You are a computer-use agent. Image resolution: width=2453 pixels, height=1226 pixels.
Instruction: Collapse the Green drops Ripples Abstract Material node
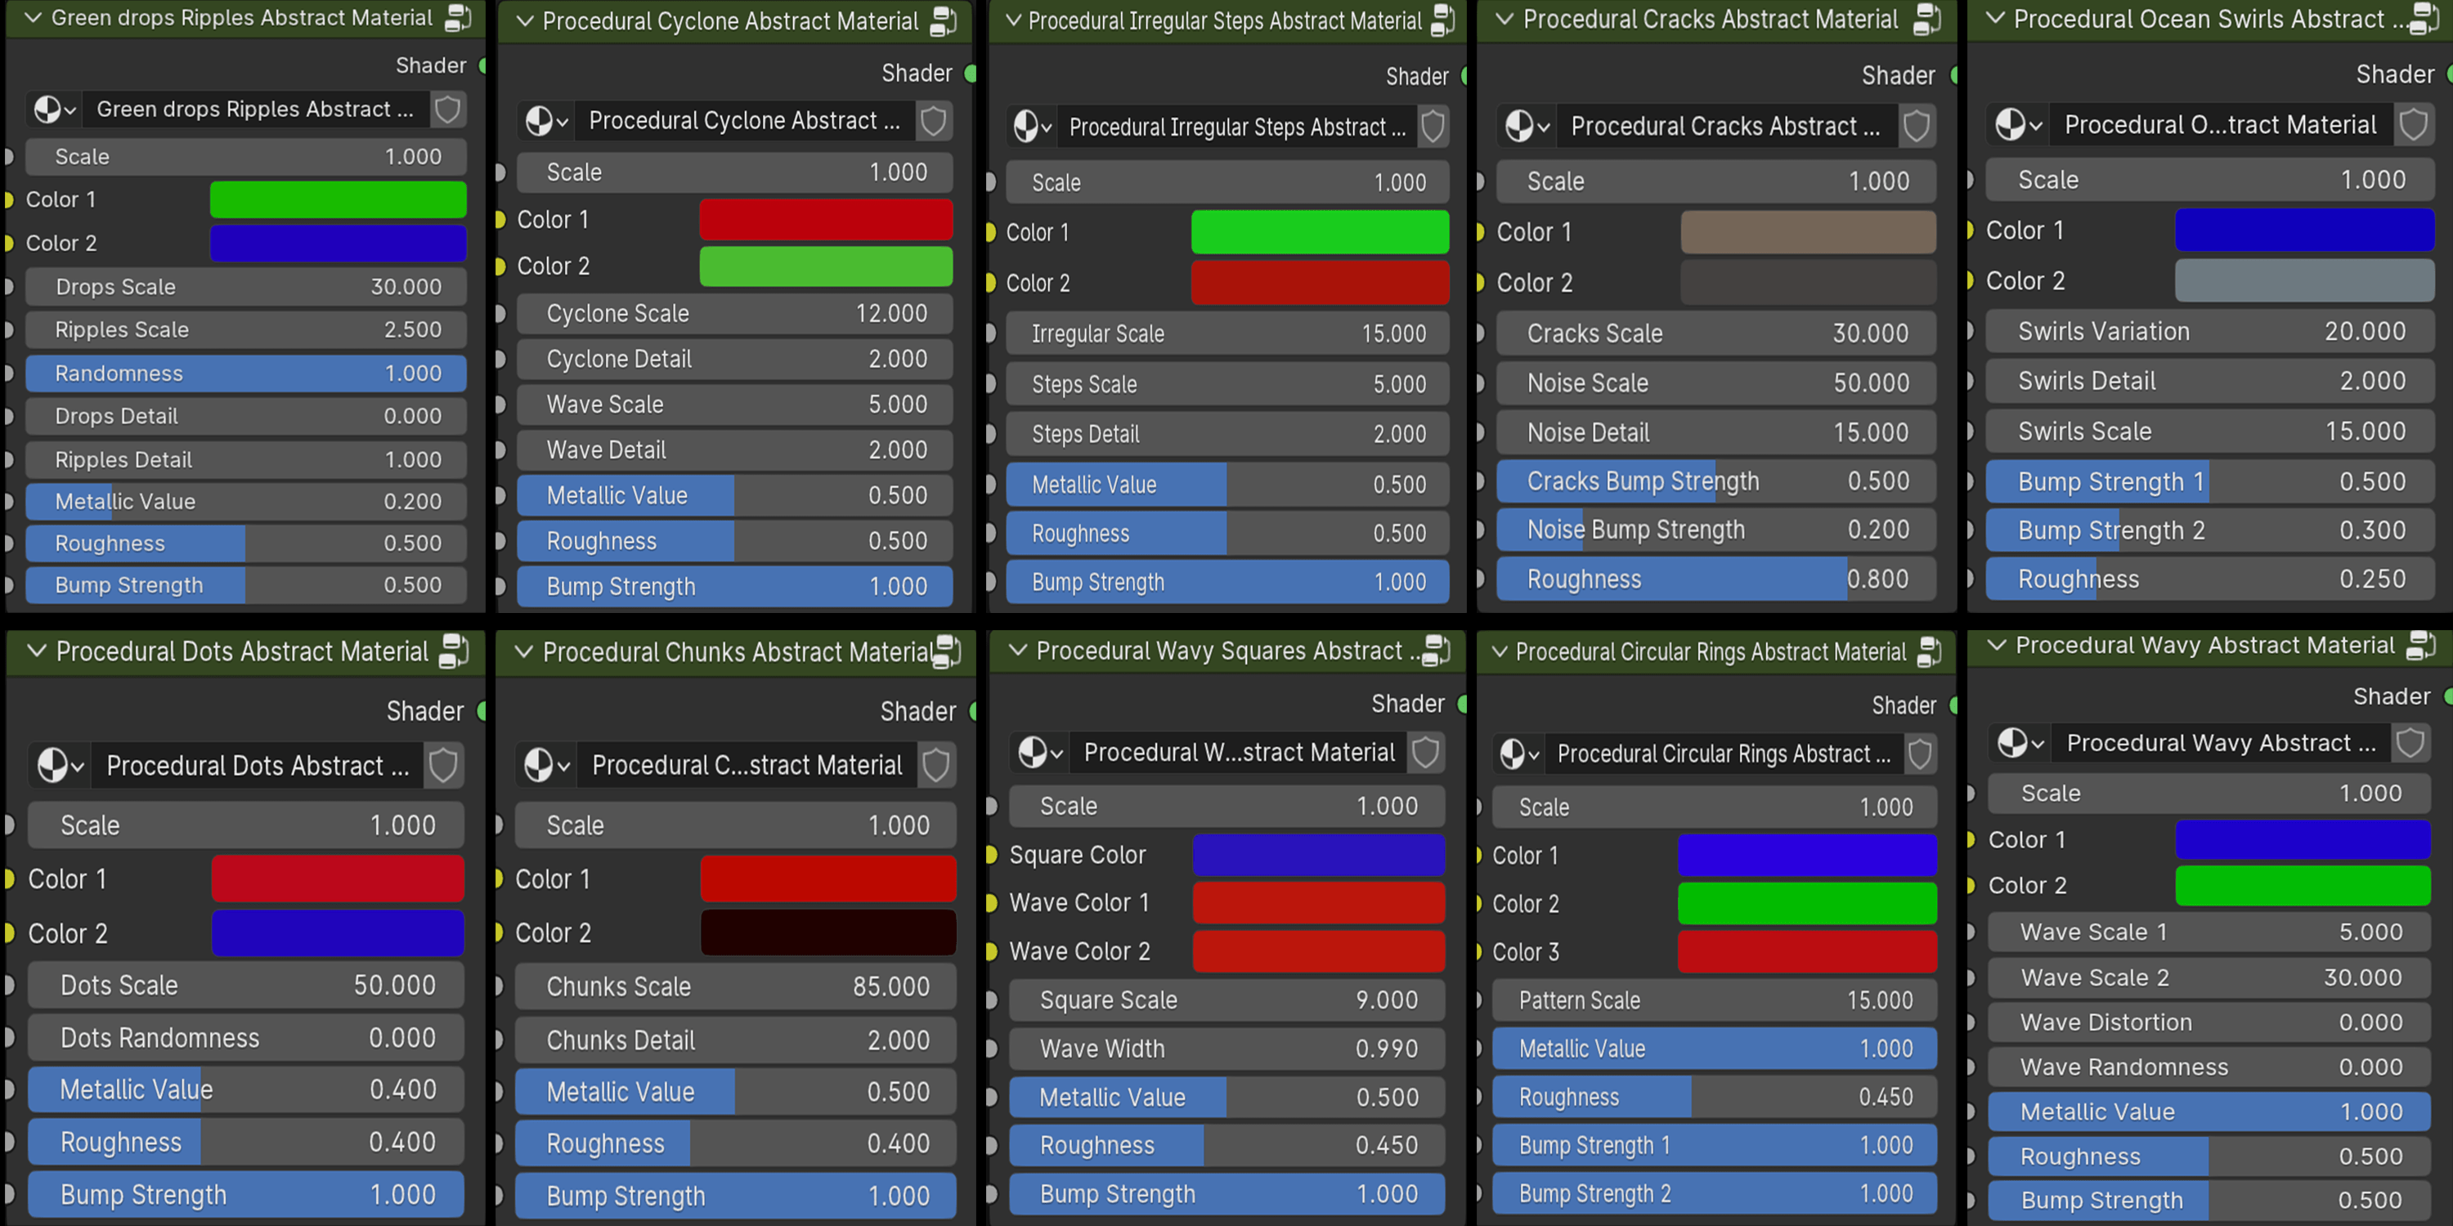pyautogui.click(x=35, y=17)
